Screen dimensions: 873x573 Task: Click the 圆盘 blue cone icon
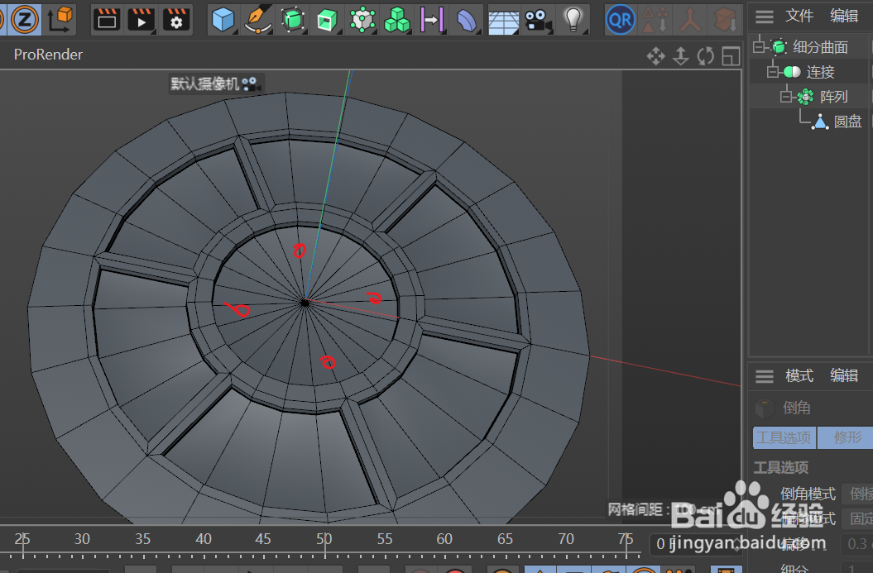[819, 122]
